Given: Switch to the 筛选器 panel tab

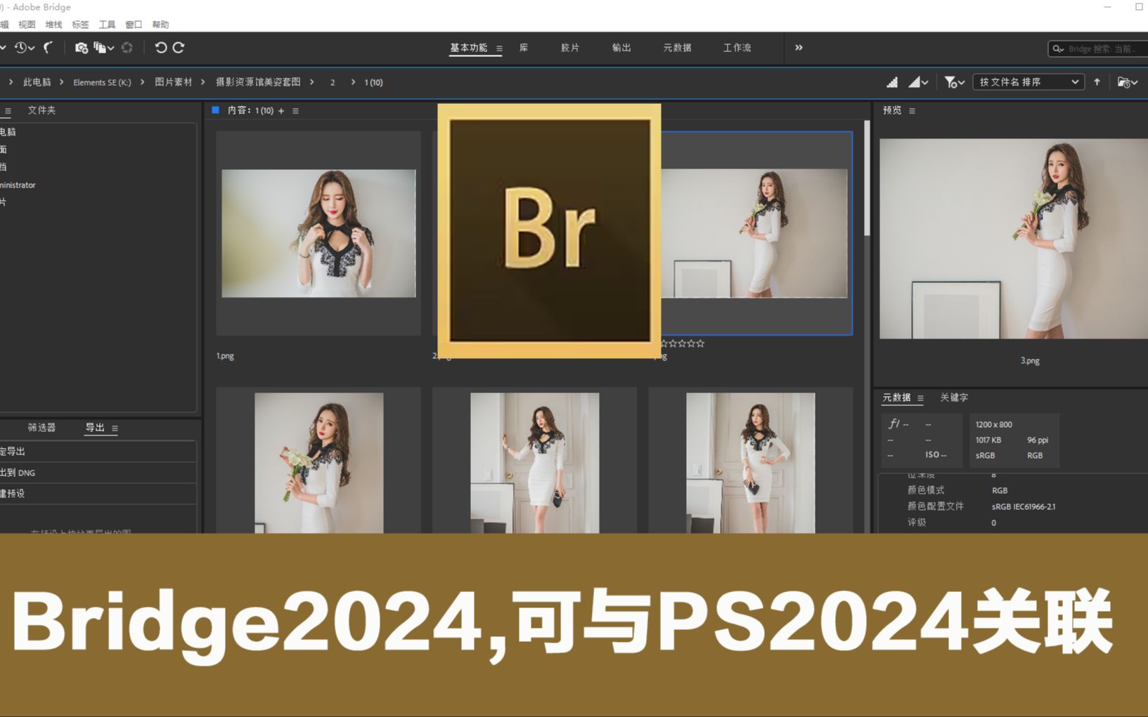Looking at the screenshot, I should [x=41, y=428].
